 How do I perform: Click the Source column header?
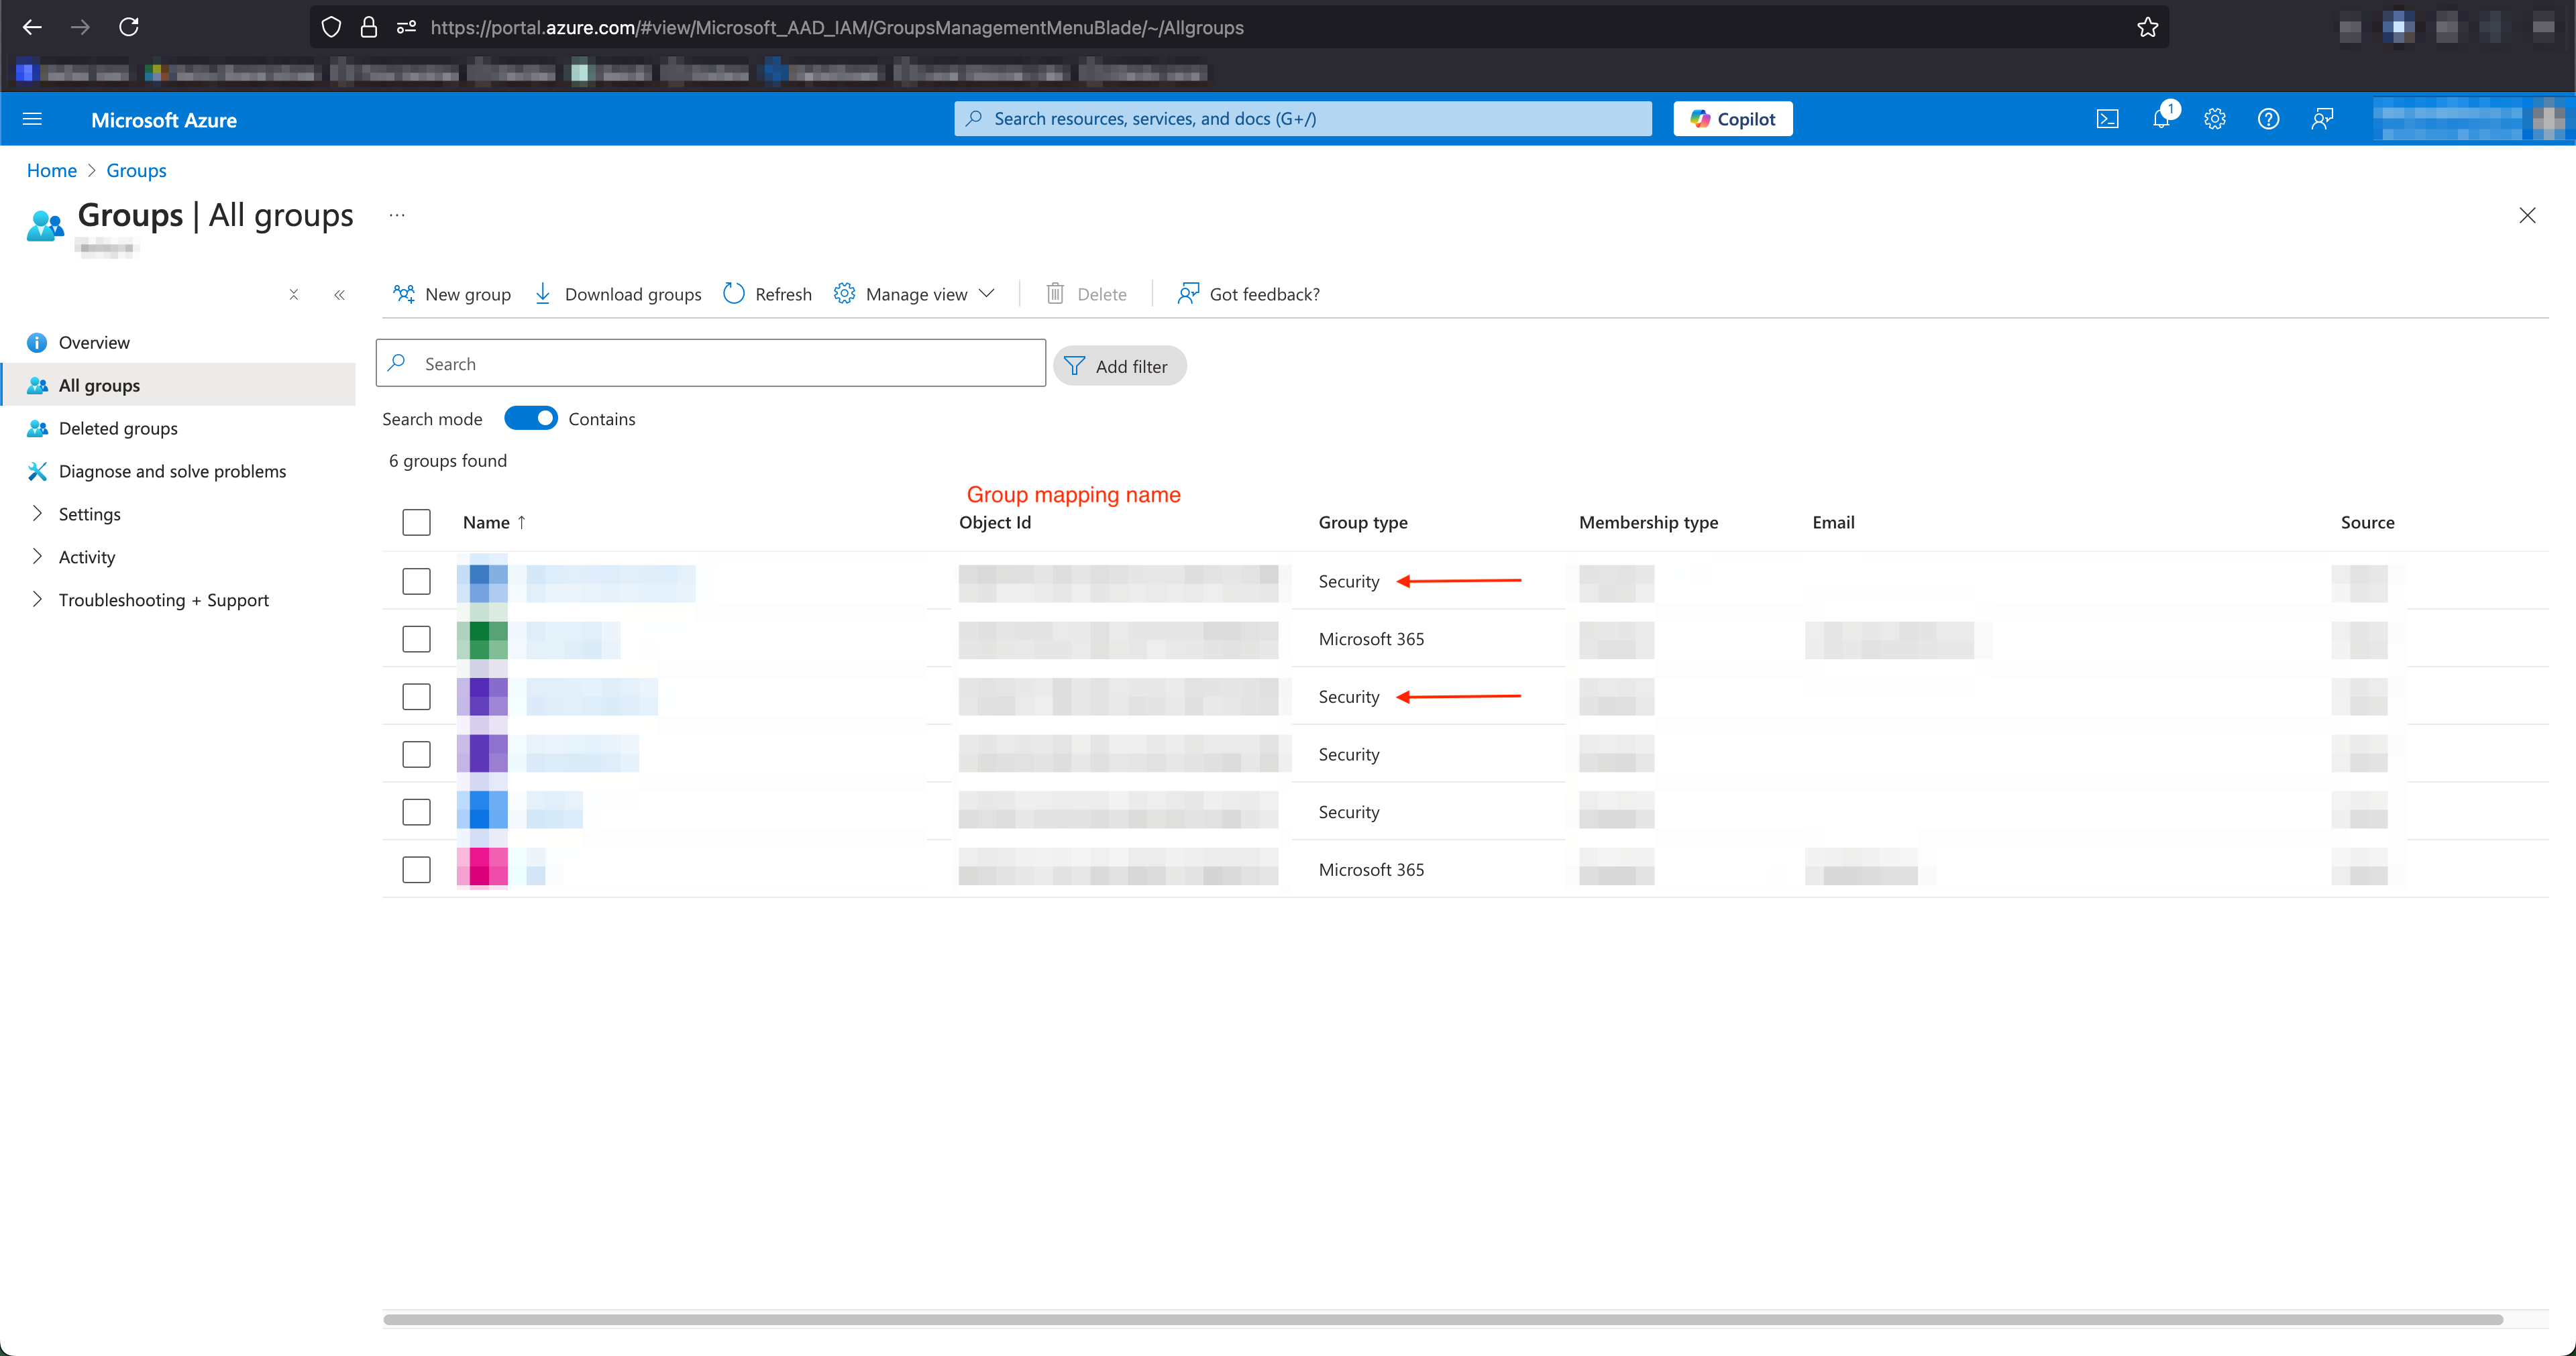(x=2367, y=522)
